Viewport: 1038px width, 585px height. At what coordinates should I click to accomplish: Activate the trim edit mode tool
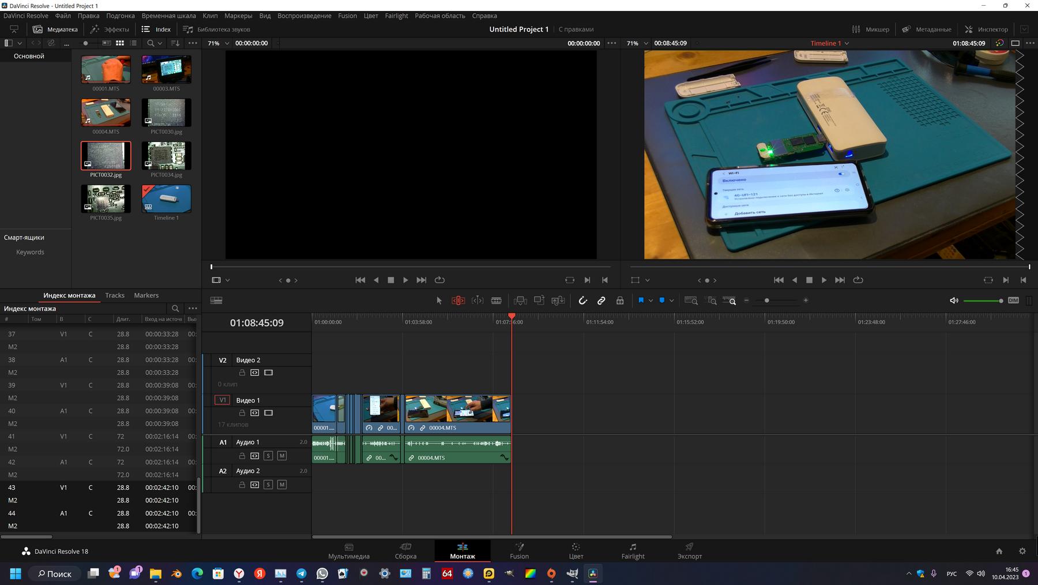coord(458,301)
